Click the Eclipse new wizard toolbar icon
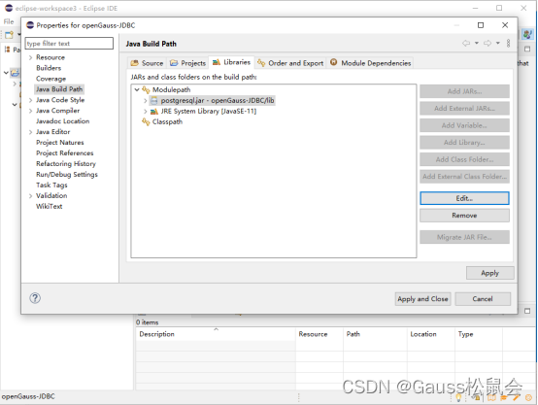 point(9,35)
